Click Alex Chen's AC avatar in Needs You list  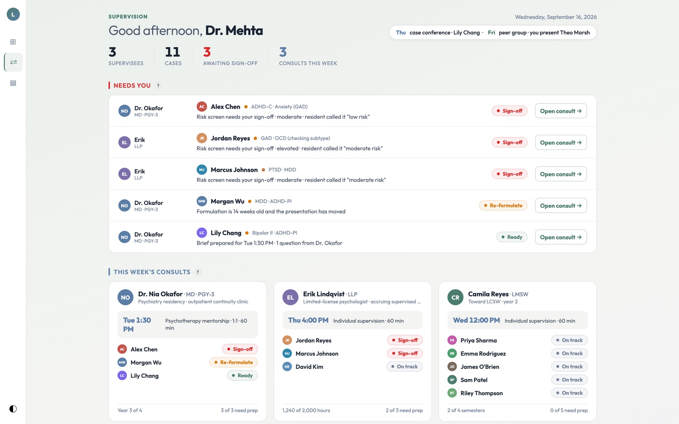click(202, 106)
